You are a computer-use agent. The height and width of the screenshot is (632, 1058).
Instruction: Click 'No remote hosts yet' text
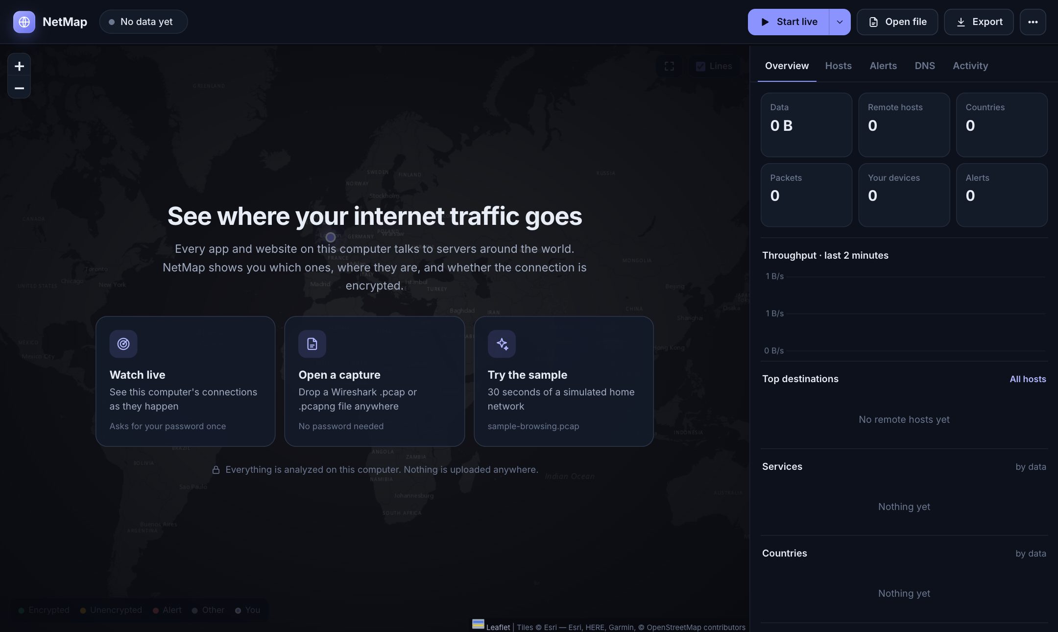click(x=904, y=419)
